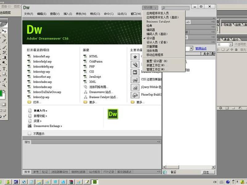Select the Zoom tool in Photoshop toolbox
The width and height of the screenshot is (247, 185).
(4, 85)
